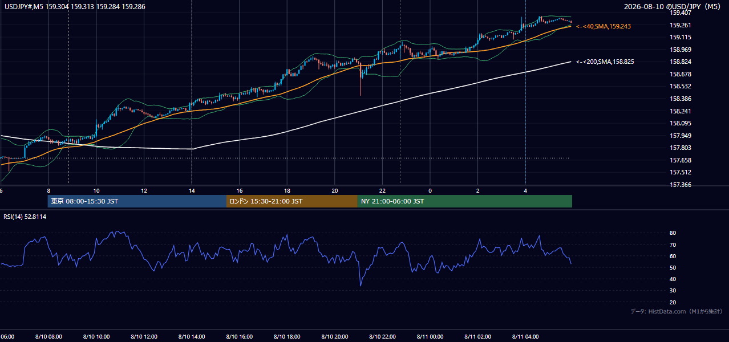Click the bottom timestamp 8/10 14:00

pyautogui.click(x=192, y=337)
